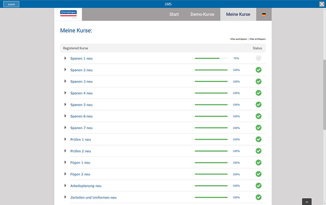326x205 pixels.
Task: Expand the Spanen 4 neu course row
Action: [65, 93]
